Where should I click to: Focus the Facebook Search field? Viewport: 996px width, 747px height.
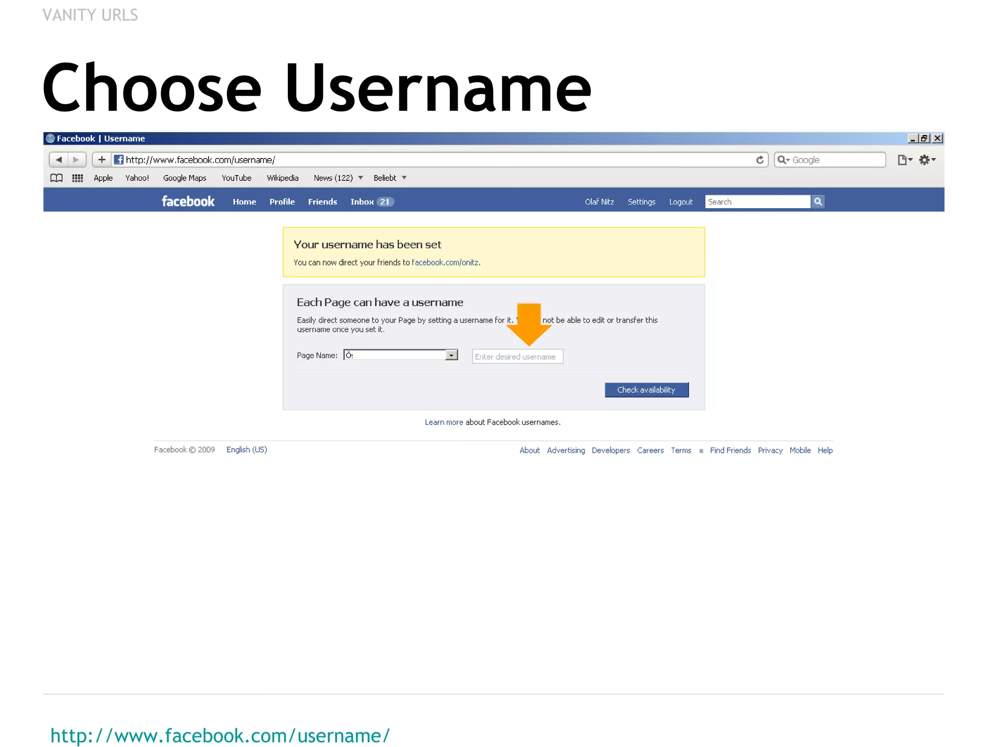tap(758, 201)
